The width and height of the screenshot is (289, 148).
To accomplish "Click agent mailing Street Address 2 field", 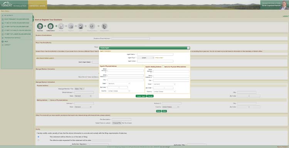I will tap(171, 76).
